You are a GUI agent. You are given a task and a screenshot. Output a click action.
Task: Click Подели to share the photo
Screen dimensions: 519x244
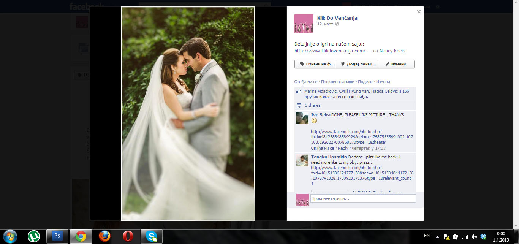[x=365, y=82]
